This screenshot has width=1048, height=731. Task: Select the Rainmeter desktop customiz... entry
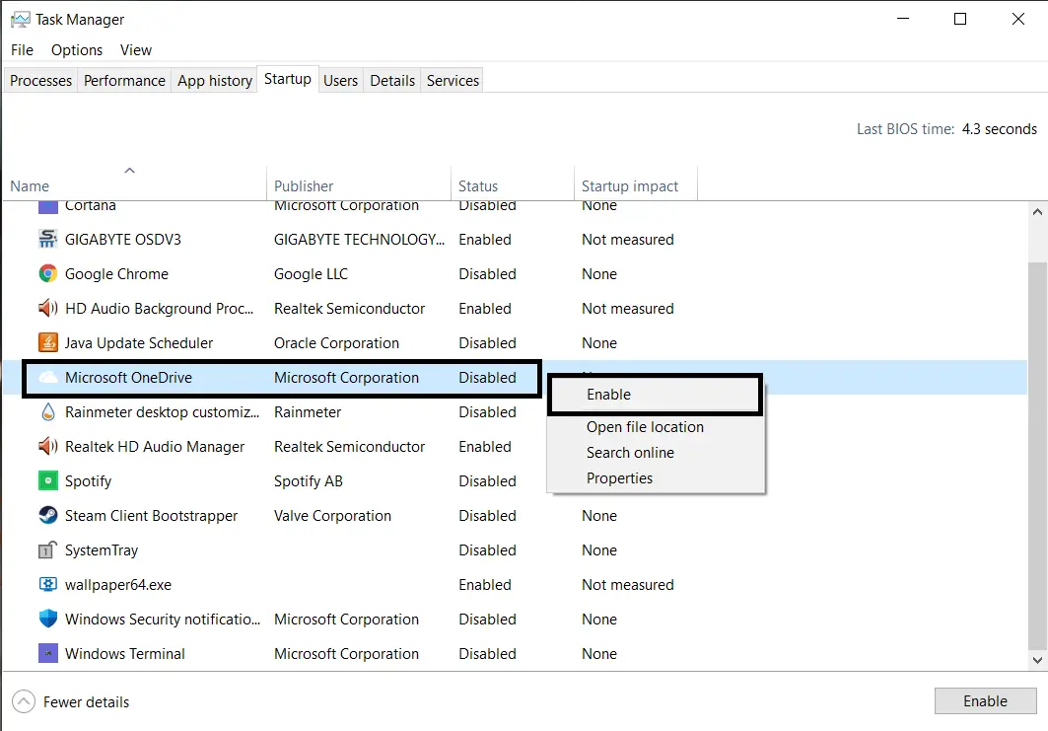click(162, 412)
